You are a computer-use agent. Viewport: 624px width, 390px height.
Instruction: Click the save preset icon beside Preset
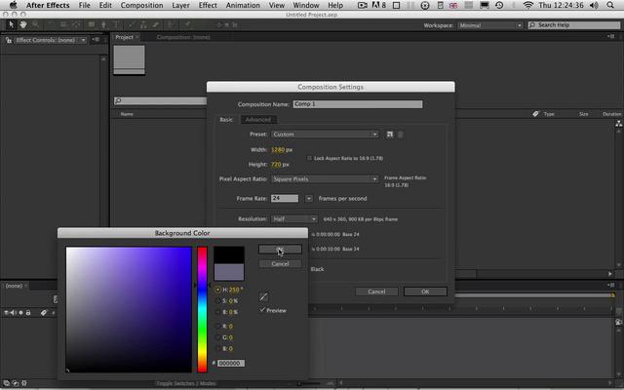pyautogui.click(x=389, y=134)
